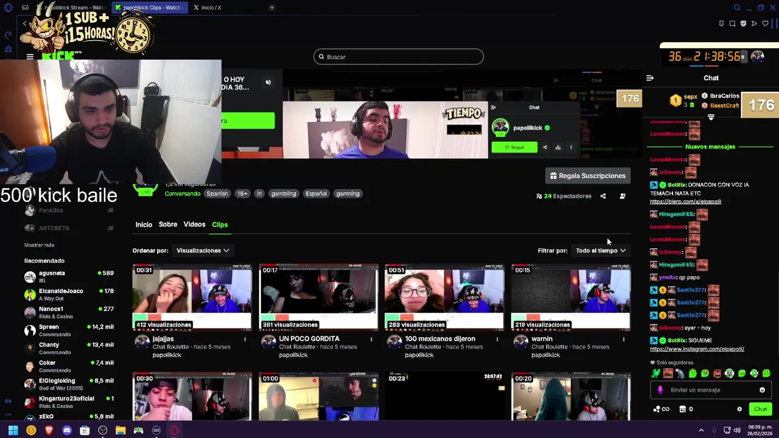Click Seguir button in stream preview

point(514,147)
